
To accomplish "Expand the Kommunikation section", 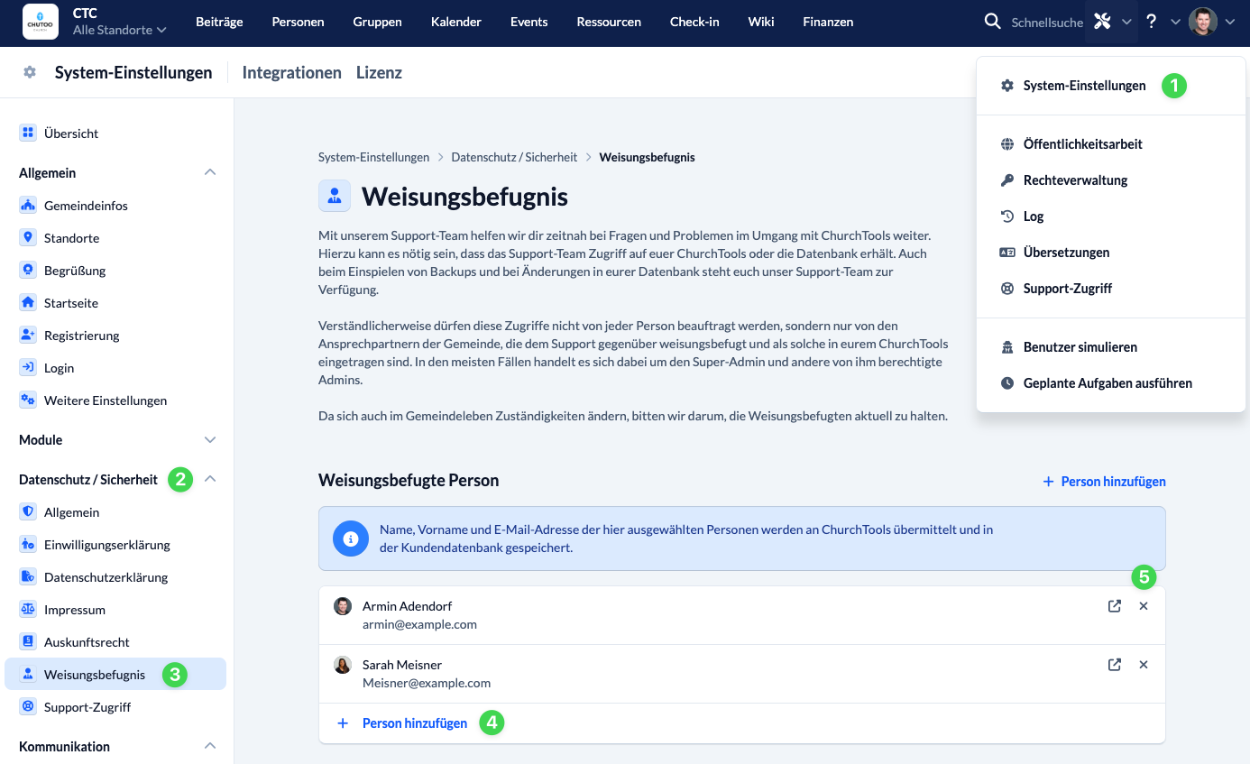I will pos(209,746).
